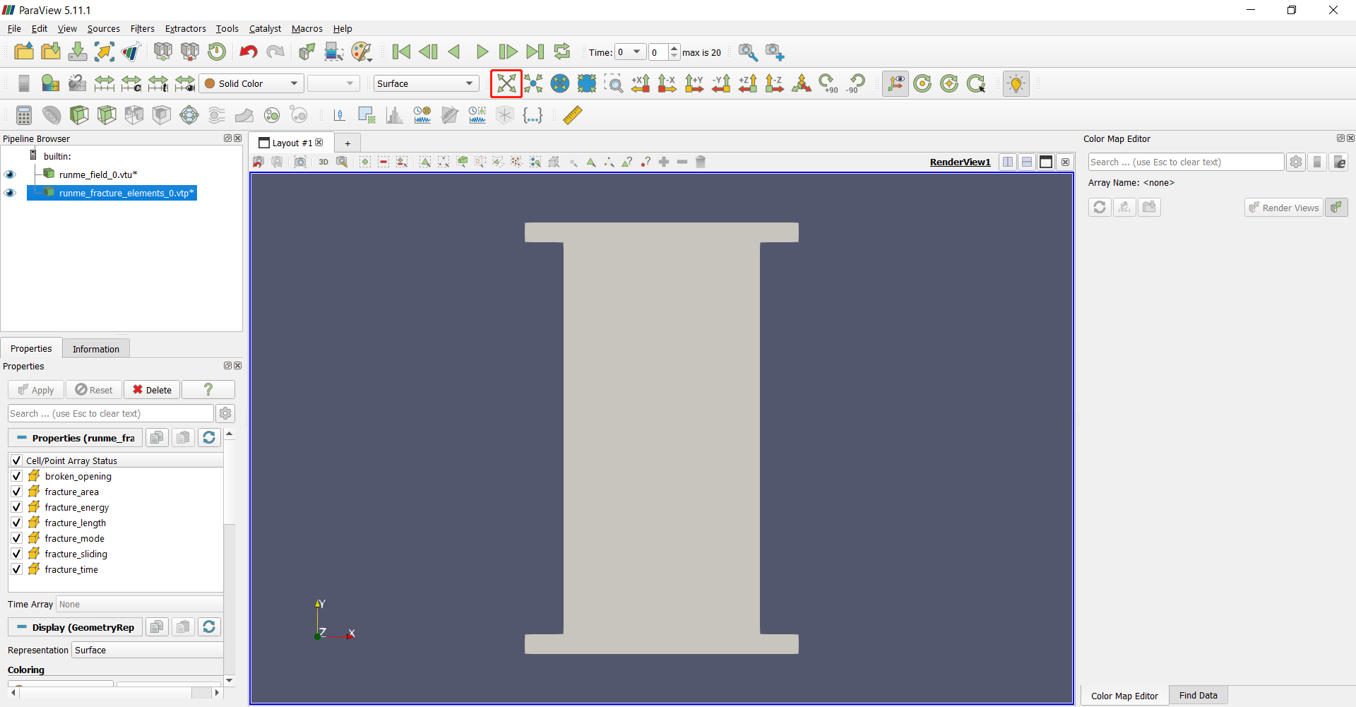Image resolution: width=1356 pixels, height=707 pixels.
Task: Open the color palette loader icon
Action: point(361,52)
